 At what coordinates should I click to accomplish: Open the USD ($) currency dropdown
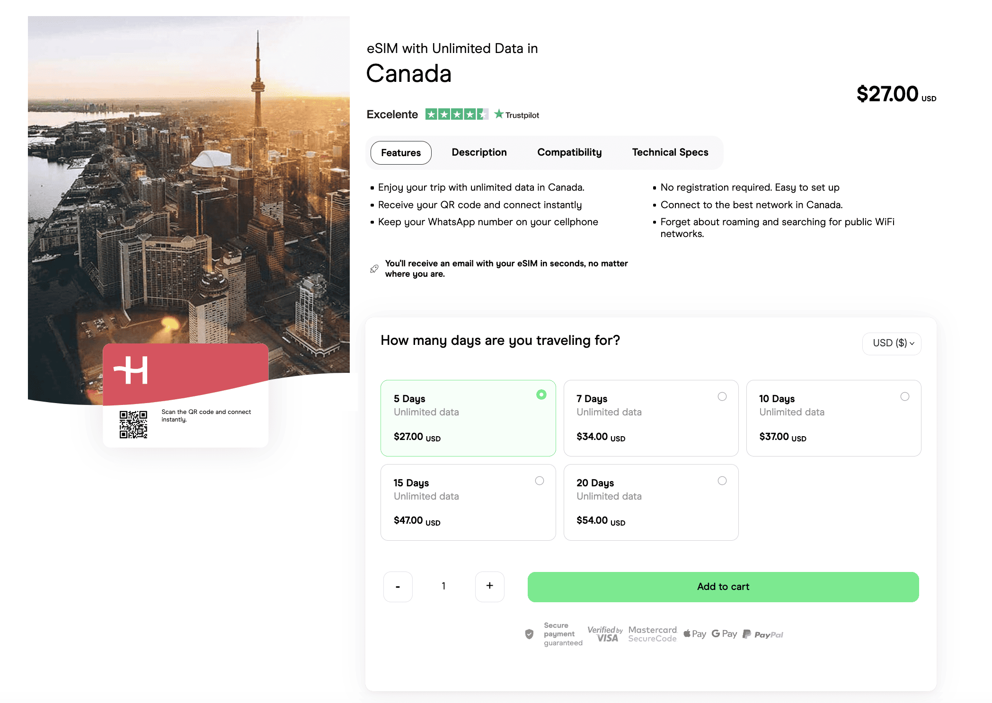point(892,343)
